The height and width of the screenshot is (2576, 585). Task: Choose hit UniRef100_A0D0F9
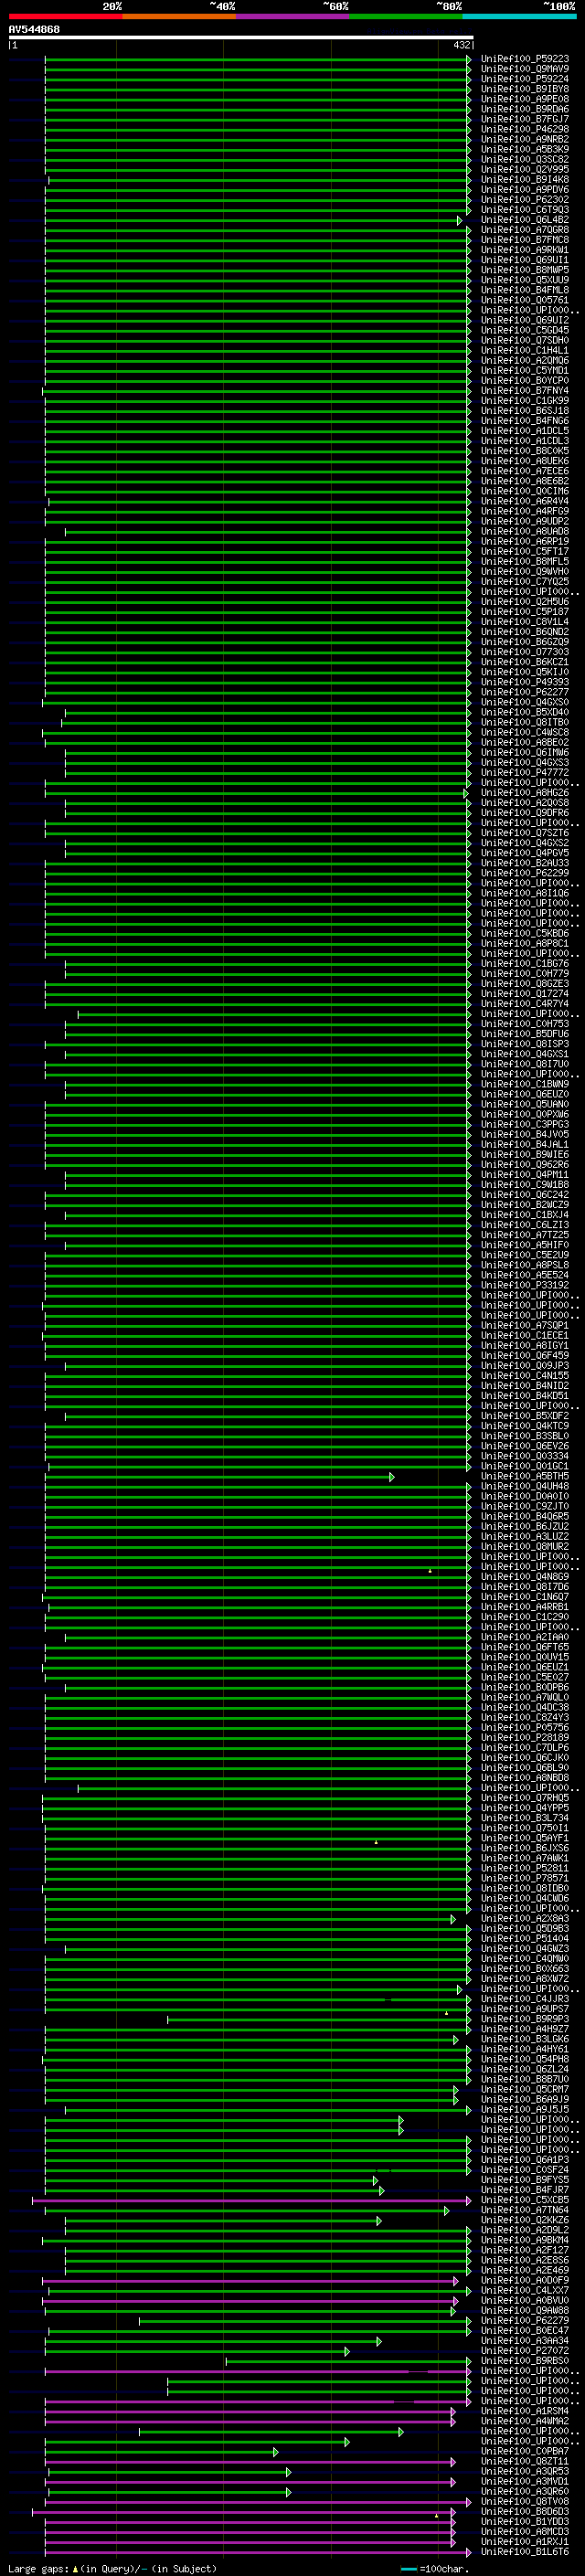pos(525,2281)
